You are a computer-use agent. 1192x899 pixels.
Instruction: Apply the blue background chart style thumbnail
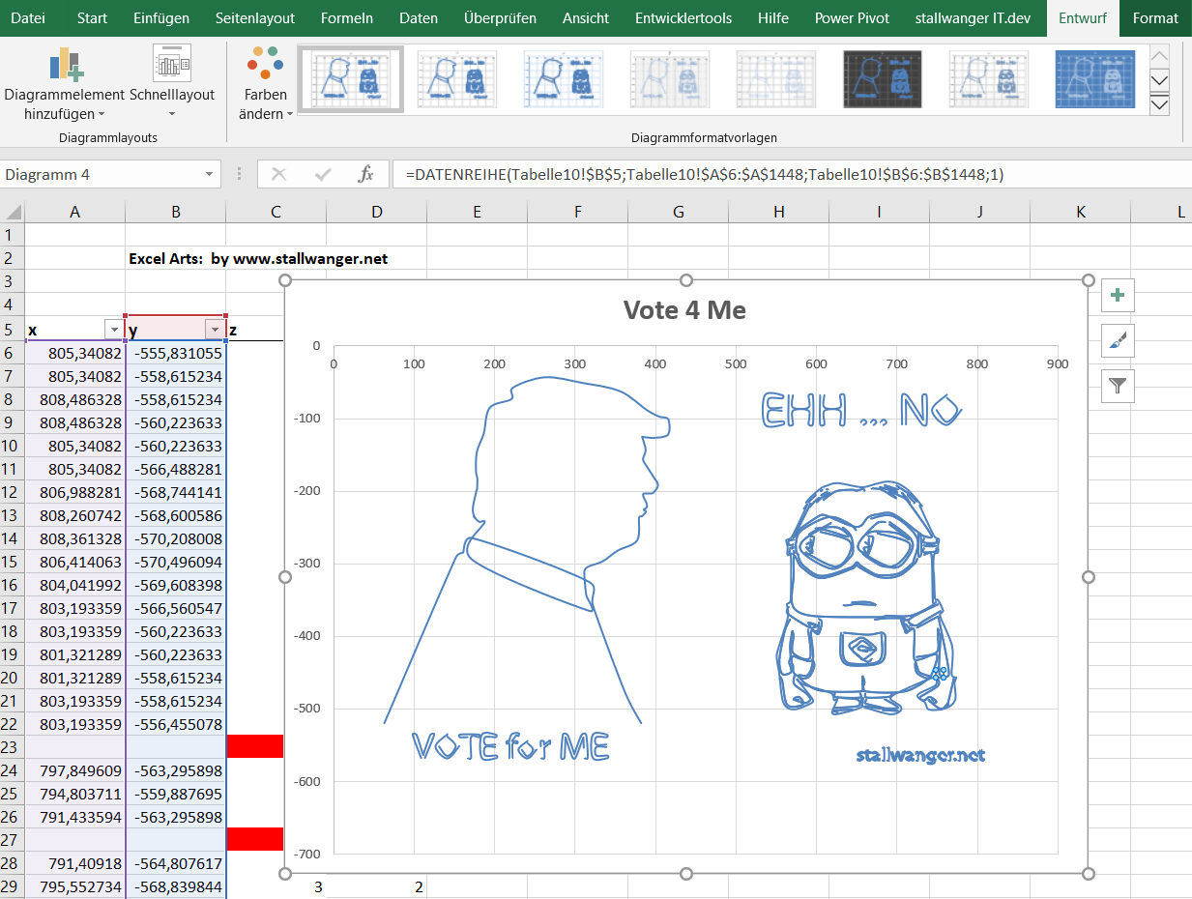tap(1094, 78)
